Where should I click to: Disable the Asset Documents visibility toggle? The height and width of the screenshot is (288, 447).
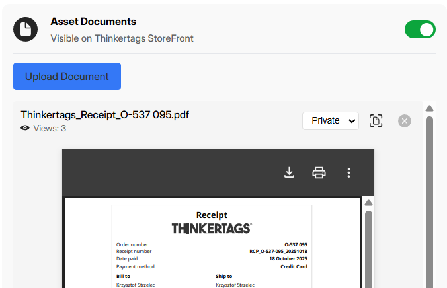pyautogui.click(x=420, y=30)
